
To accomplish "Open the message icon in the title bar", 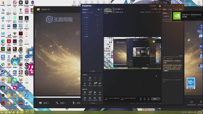I will click(x=165, y=6).
